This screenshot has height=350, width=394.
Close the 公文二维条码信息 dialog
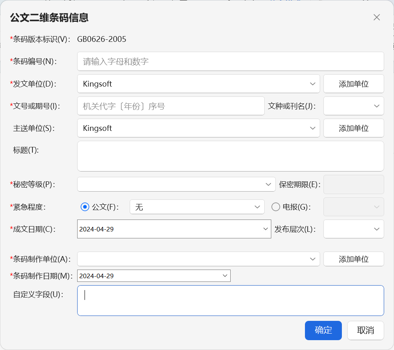[x=376, y=17]
